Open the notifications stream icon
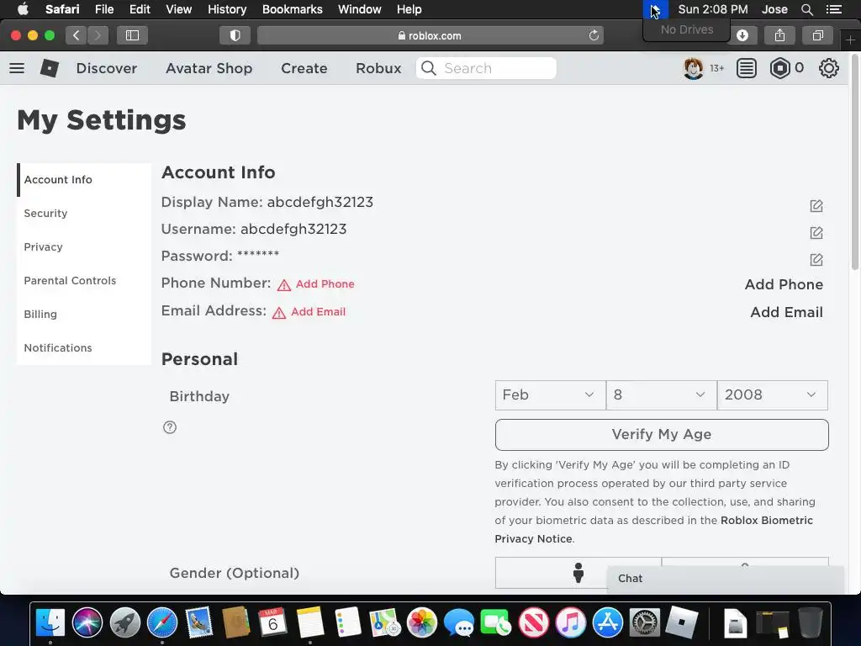This screenshot has height=646, width=861. [x=747, y=68]
